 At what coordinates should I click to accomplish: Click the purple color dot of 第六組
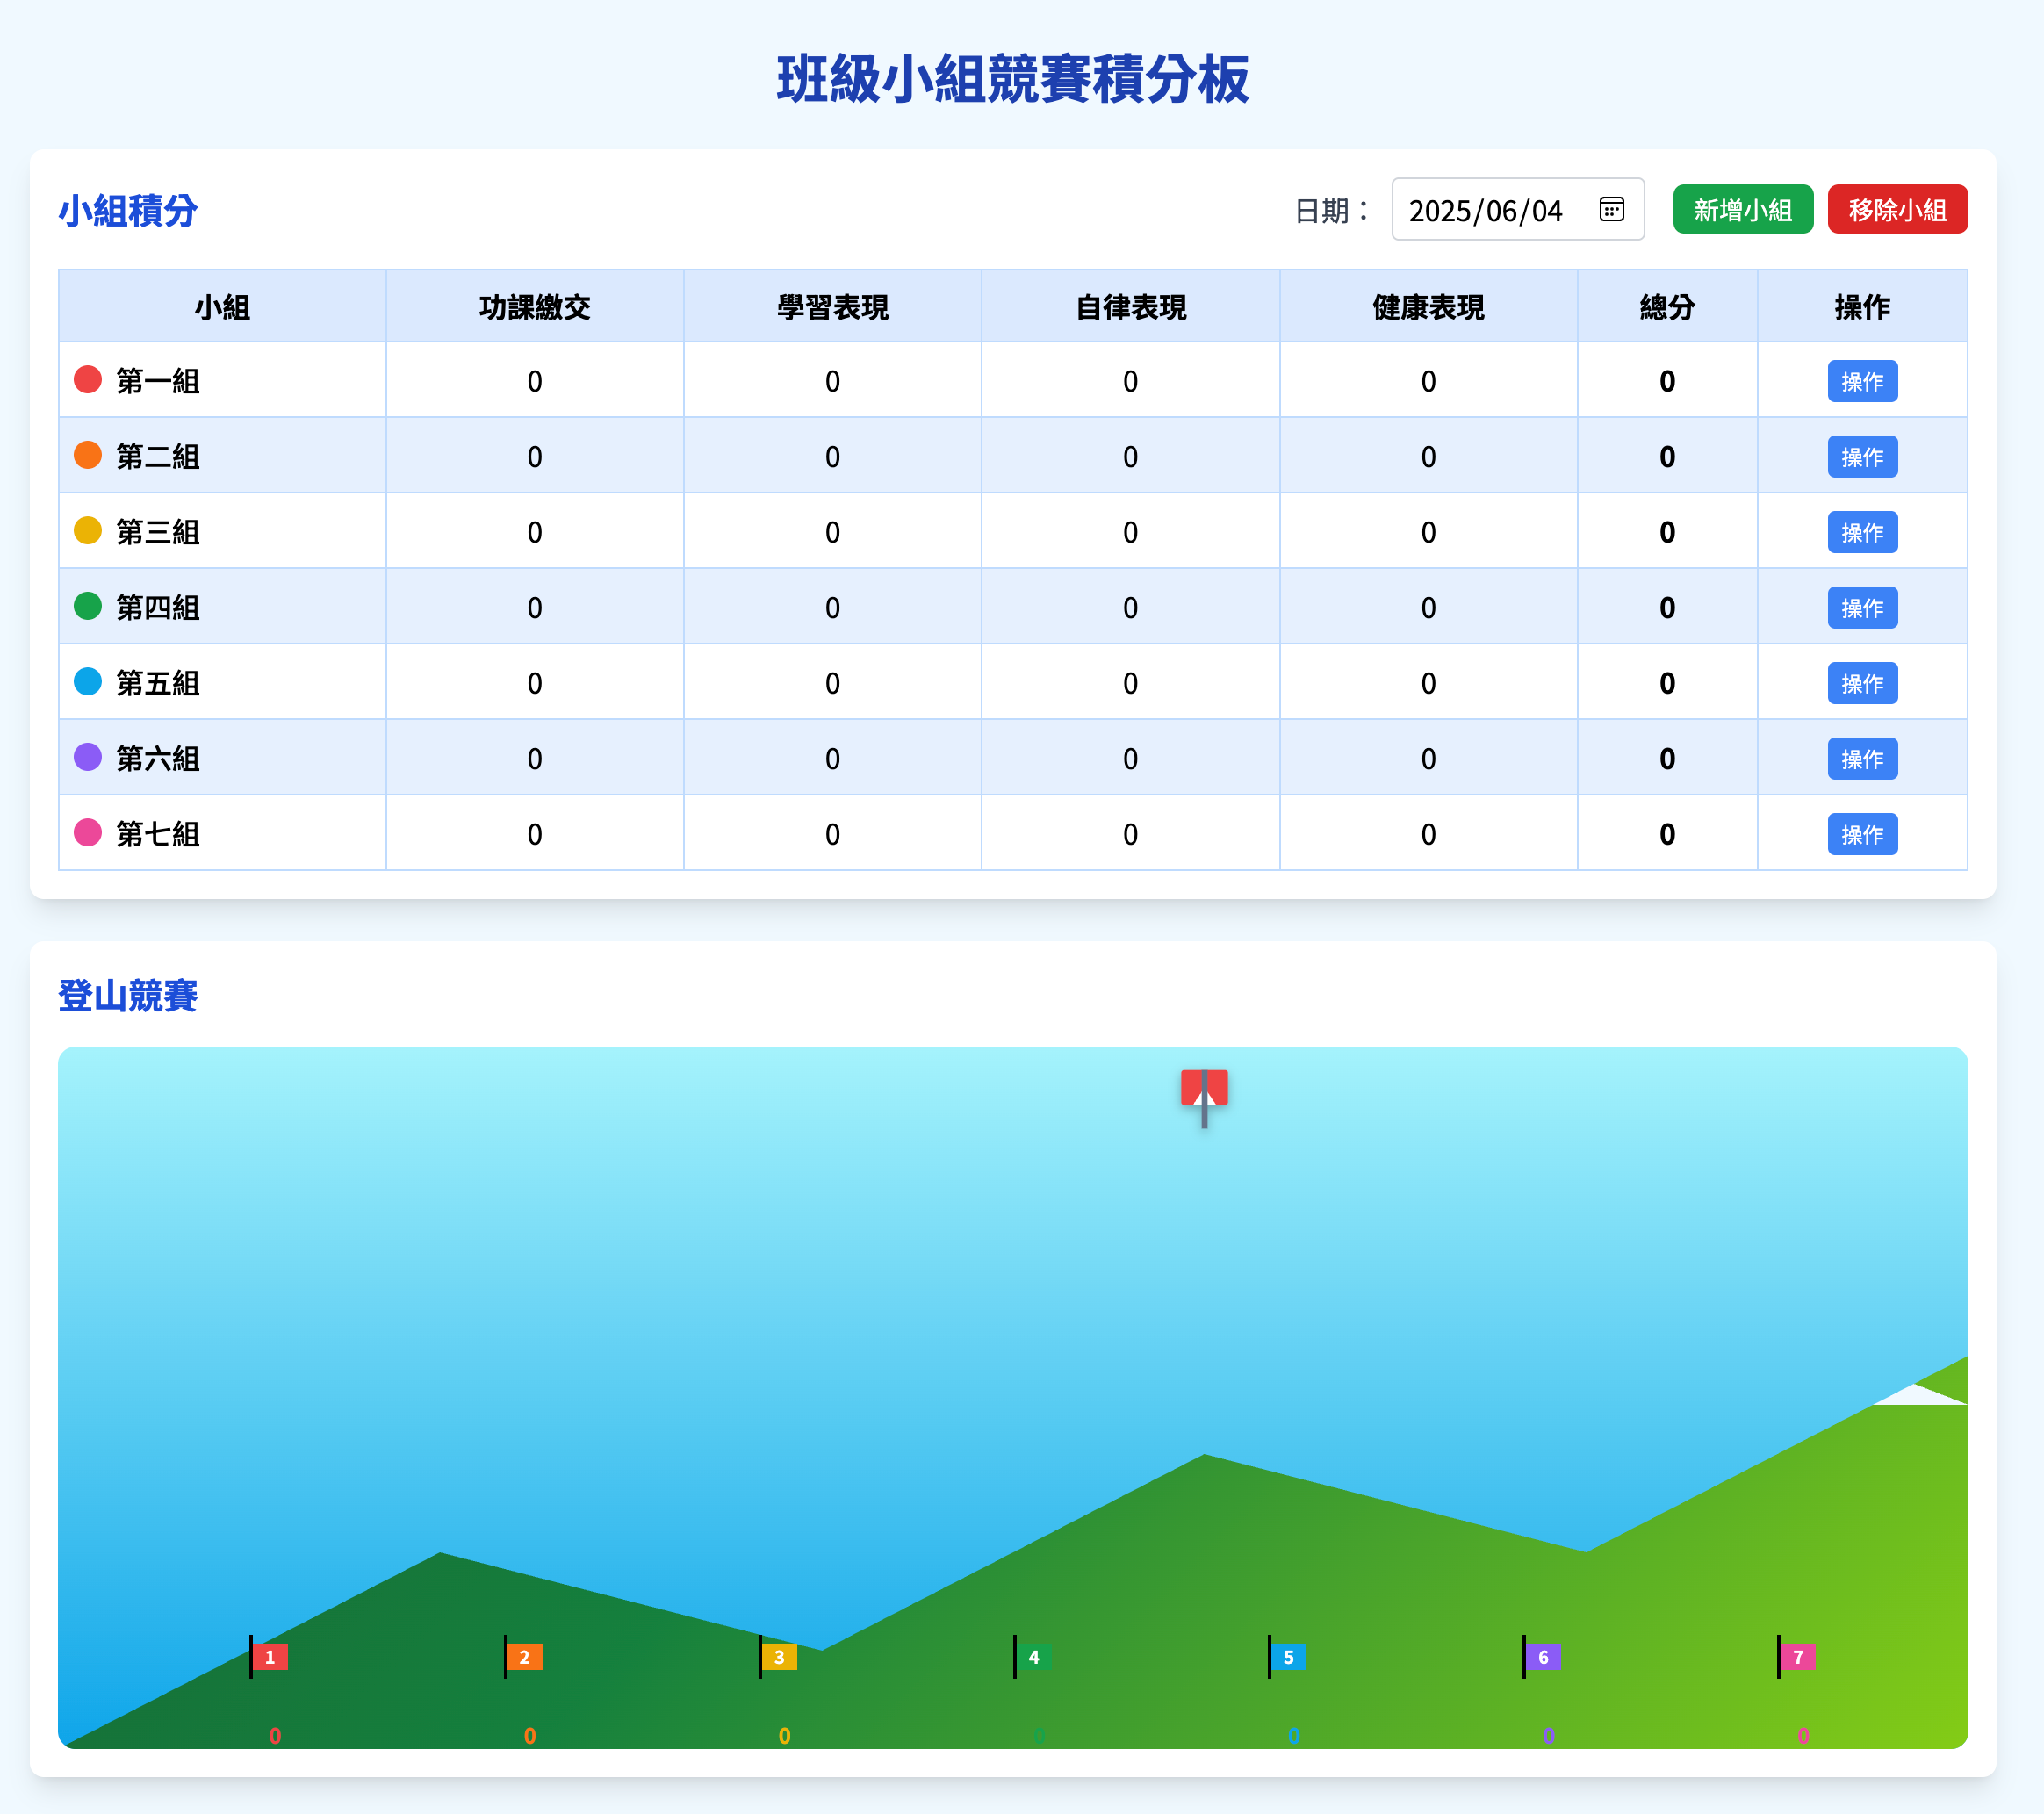88,757
